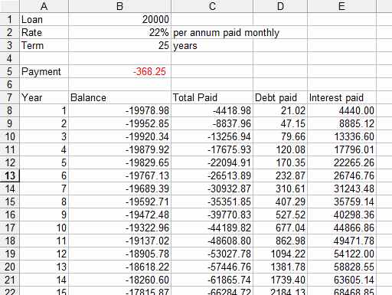The image size is (392, 295).
Task: Select balance cell -19978.98
Action: click(x=119, y=110)
